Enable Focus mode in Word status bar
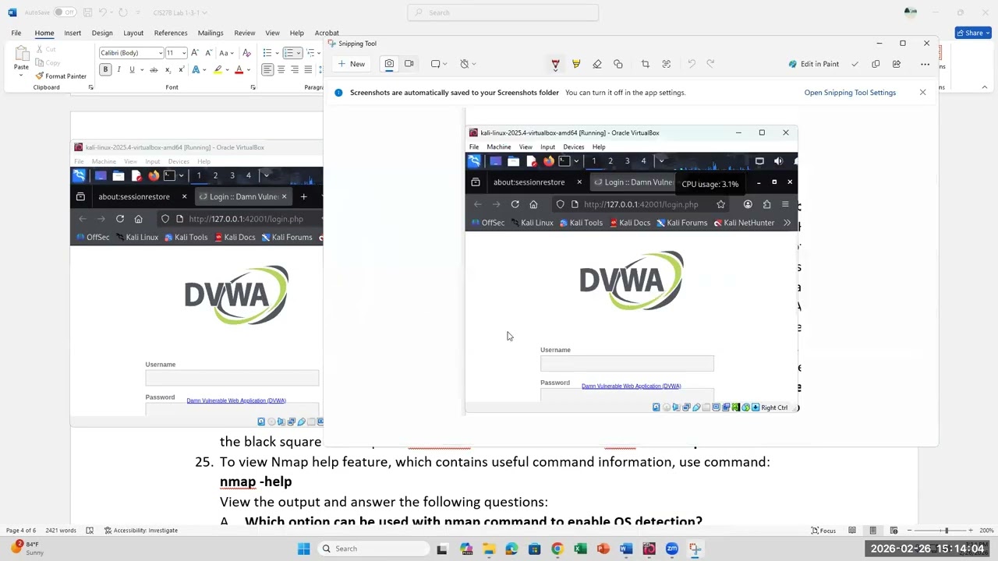 (x=823, y=531)
